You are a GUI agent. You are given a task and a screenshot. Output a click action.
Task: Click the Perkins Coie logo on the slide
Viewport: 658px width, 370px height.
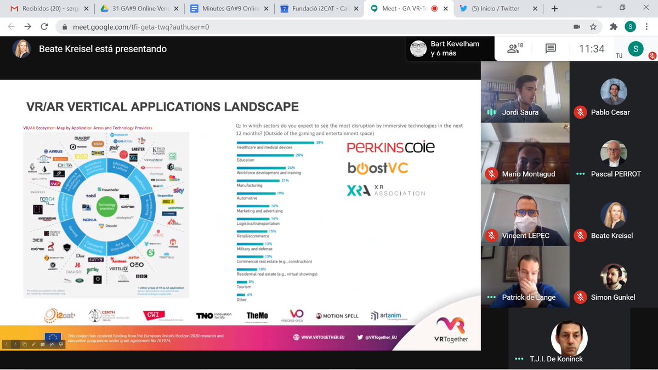click(x=390, y=146)
